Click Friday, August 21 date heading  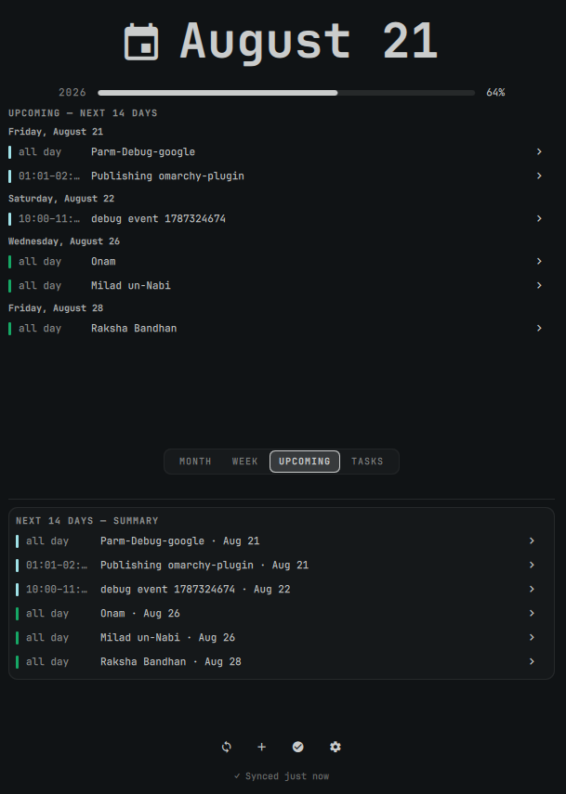pos(56,132)
